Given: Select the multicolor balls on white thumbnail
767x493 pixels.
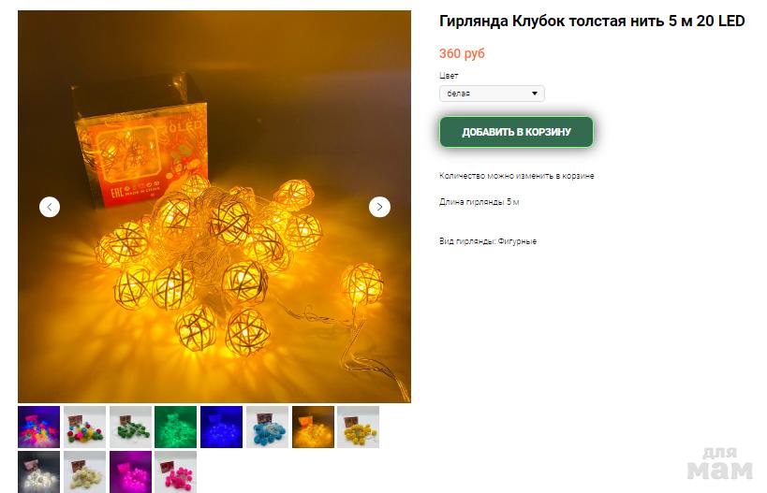Looking at the screenshot, I should [84, 427].
